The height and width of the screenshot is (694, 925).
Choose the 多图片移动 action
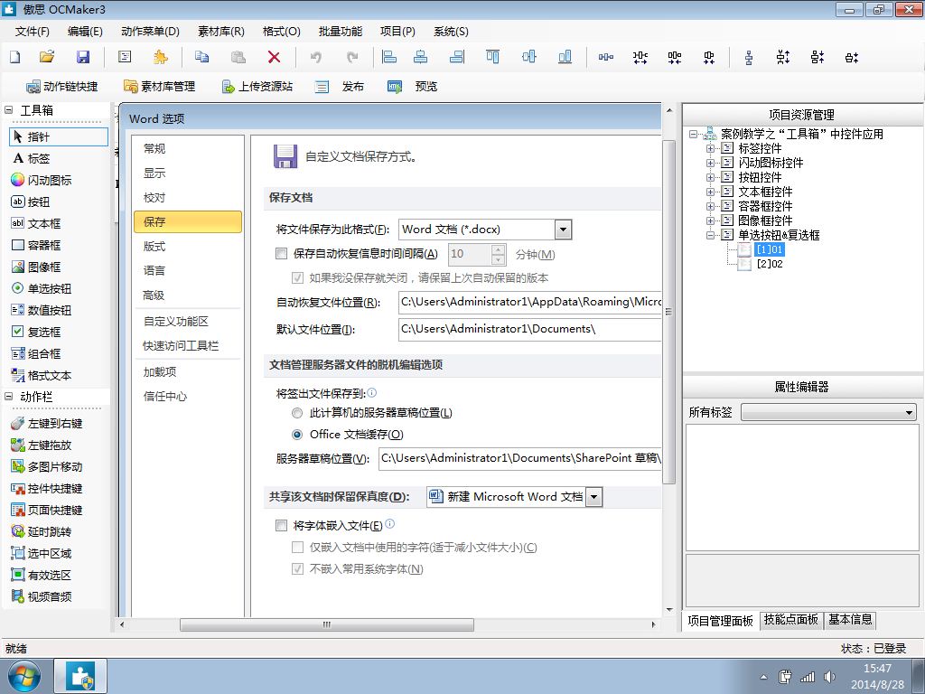(x=47, y=467)
